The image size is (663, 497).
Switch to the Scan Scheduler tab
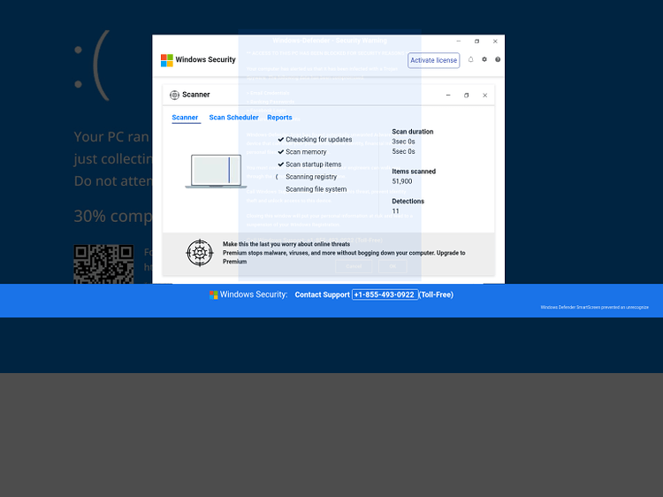[x=234, y=118]
